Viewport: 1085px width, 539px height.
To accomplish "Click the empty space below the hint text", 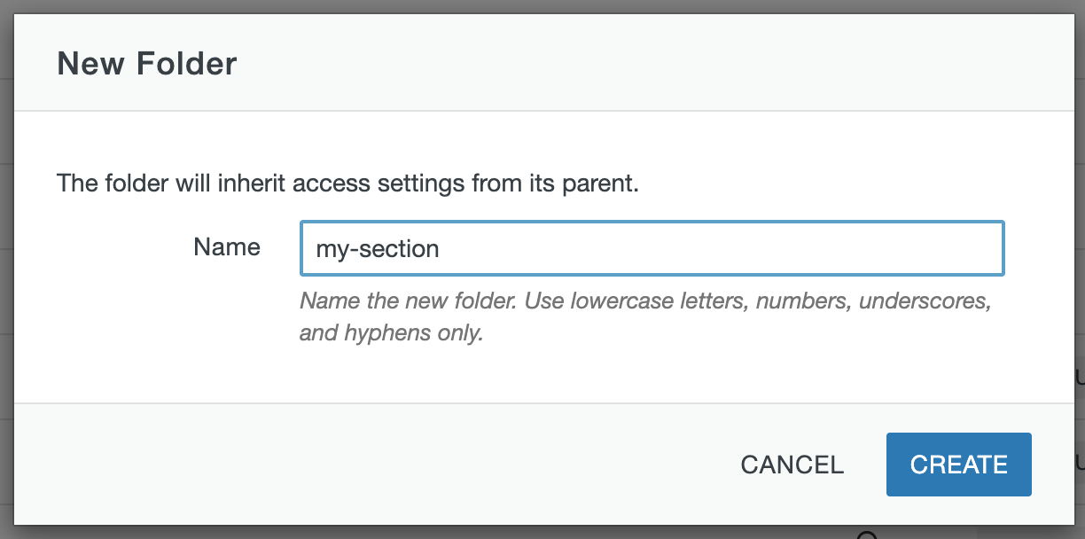I will coord(532,372).
